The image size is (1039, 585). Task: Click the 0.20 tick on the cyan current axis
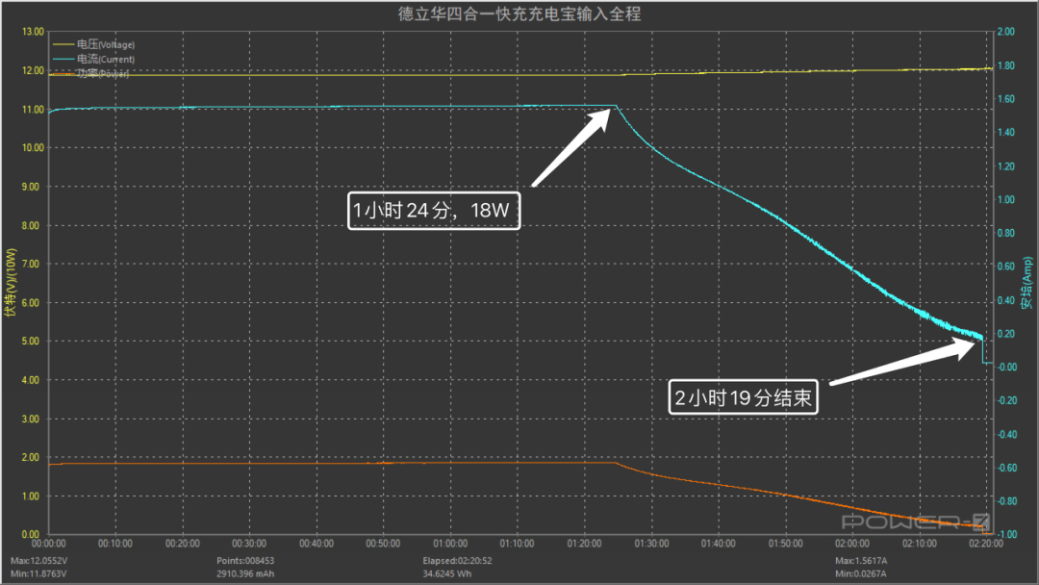[1006, 334]
